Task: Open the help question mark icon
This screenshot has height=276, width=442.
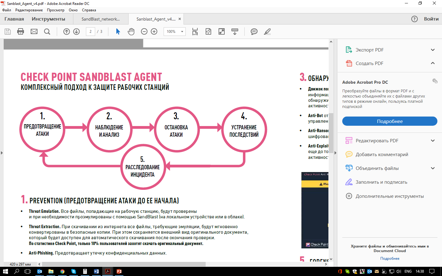Action: (414, 19)
